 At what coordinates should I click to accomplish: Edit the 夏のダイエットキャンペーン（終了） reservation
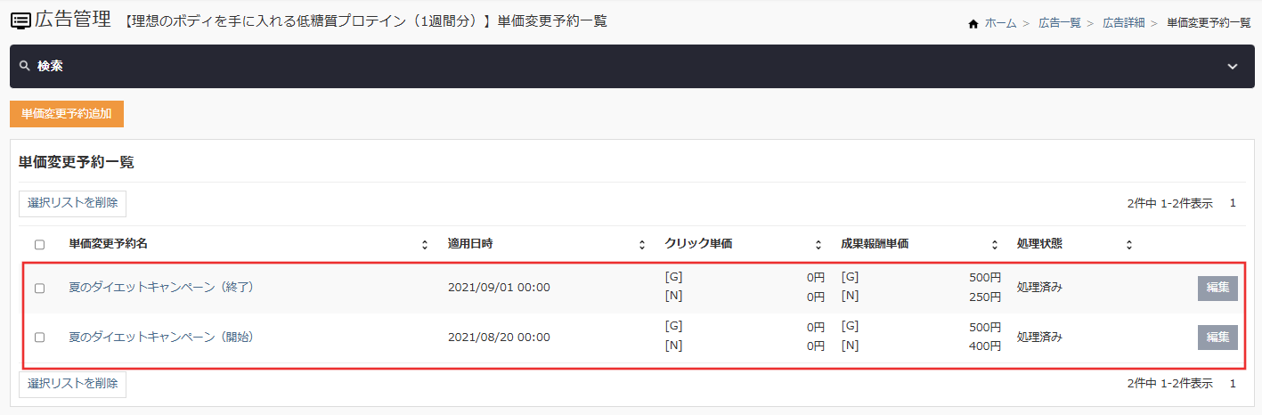(x=1217, y=288)
